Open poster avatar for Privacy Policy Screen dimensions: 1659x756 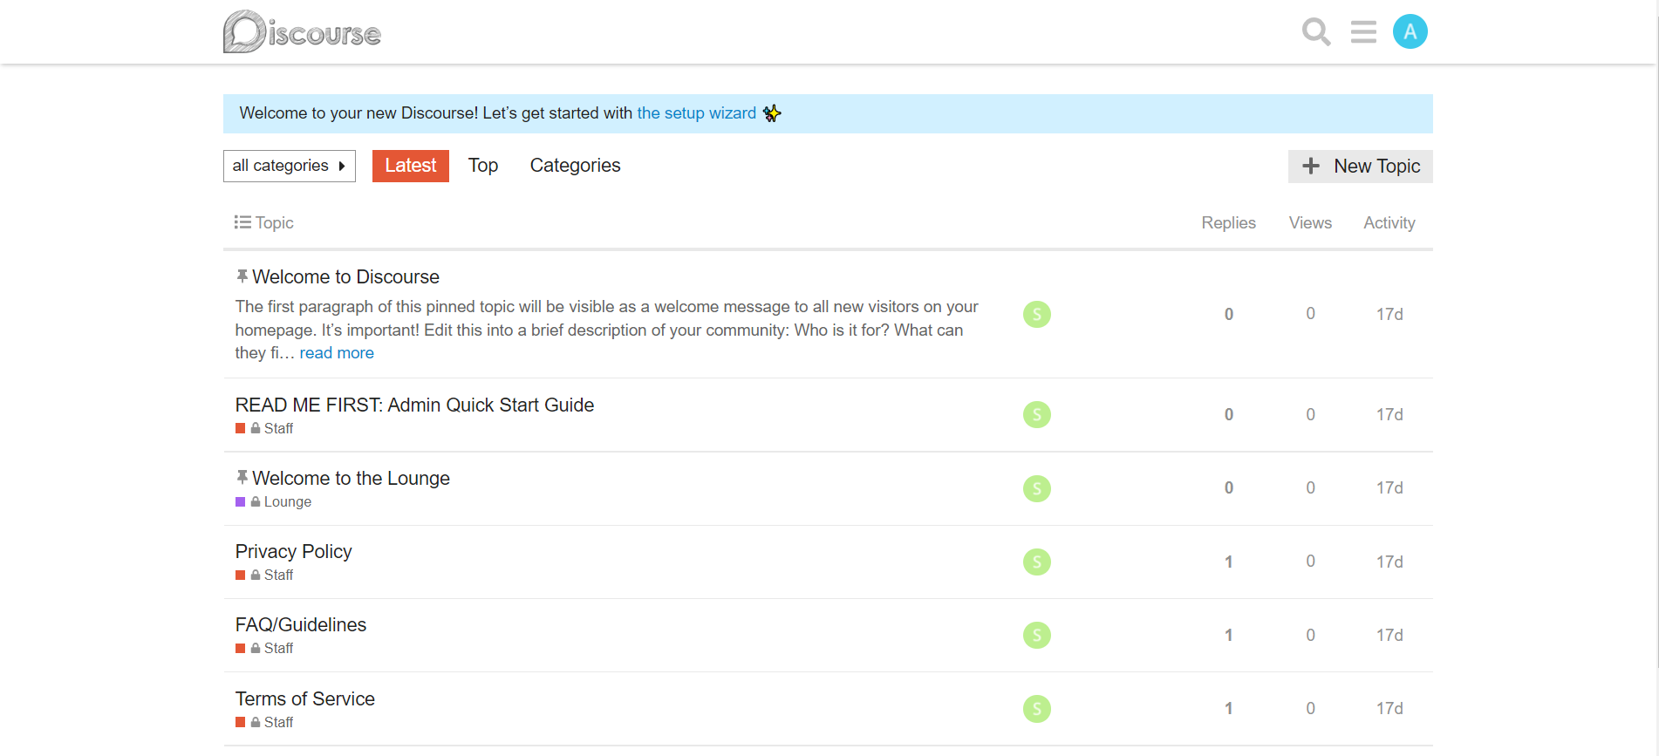1036,562
